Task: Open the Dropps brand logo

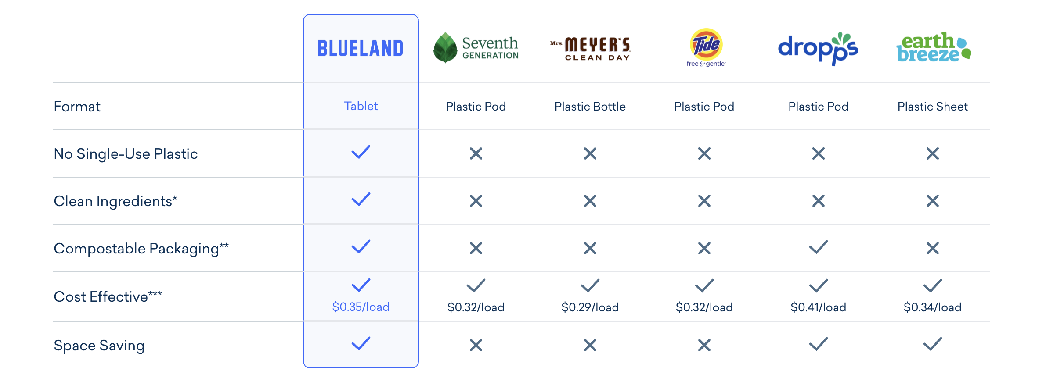Action: [x=818, y=48]
